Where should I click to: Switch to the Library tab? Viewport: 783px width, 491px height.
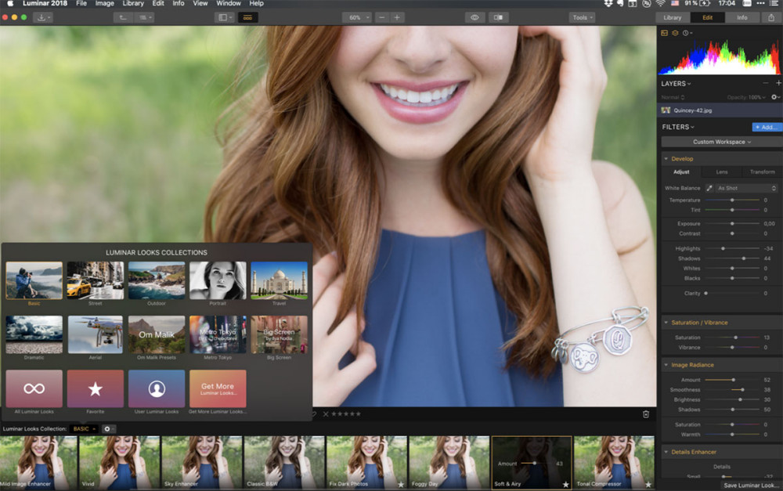(672, 17)
